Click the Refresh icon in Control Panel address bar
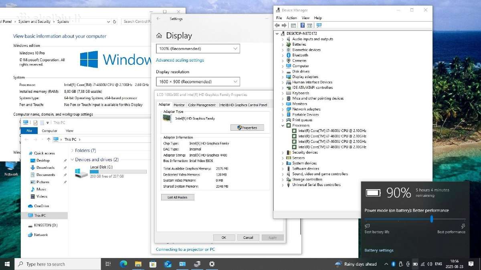 tap(115, 22)
